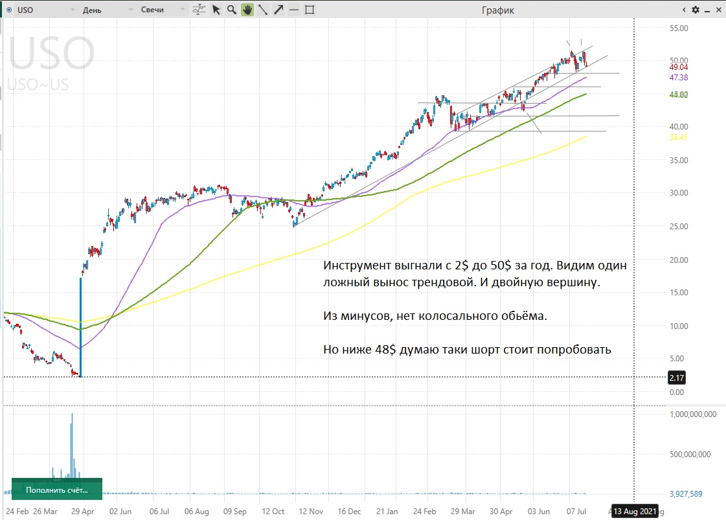Select the arrow pointer tool
Viewport: 726px width, 520px height.
(216, 10)
